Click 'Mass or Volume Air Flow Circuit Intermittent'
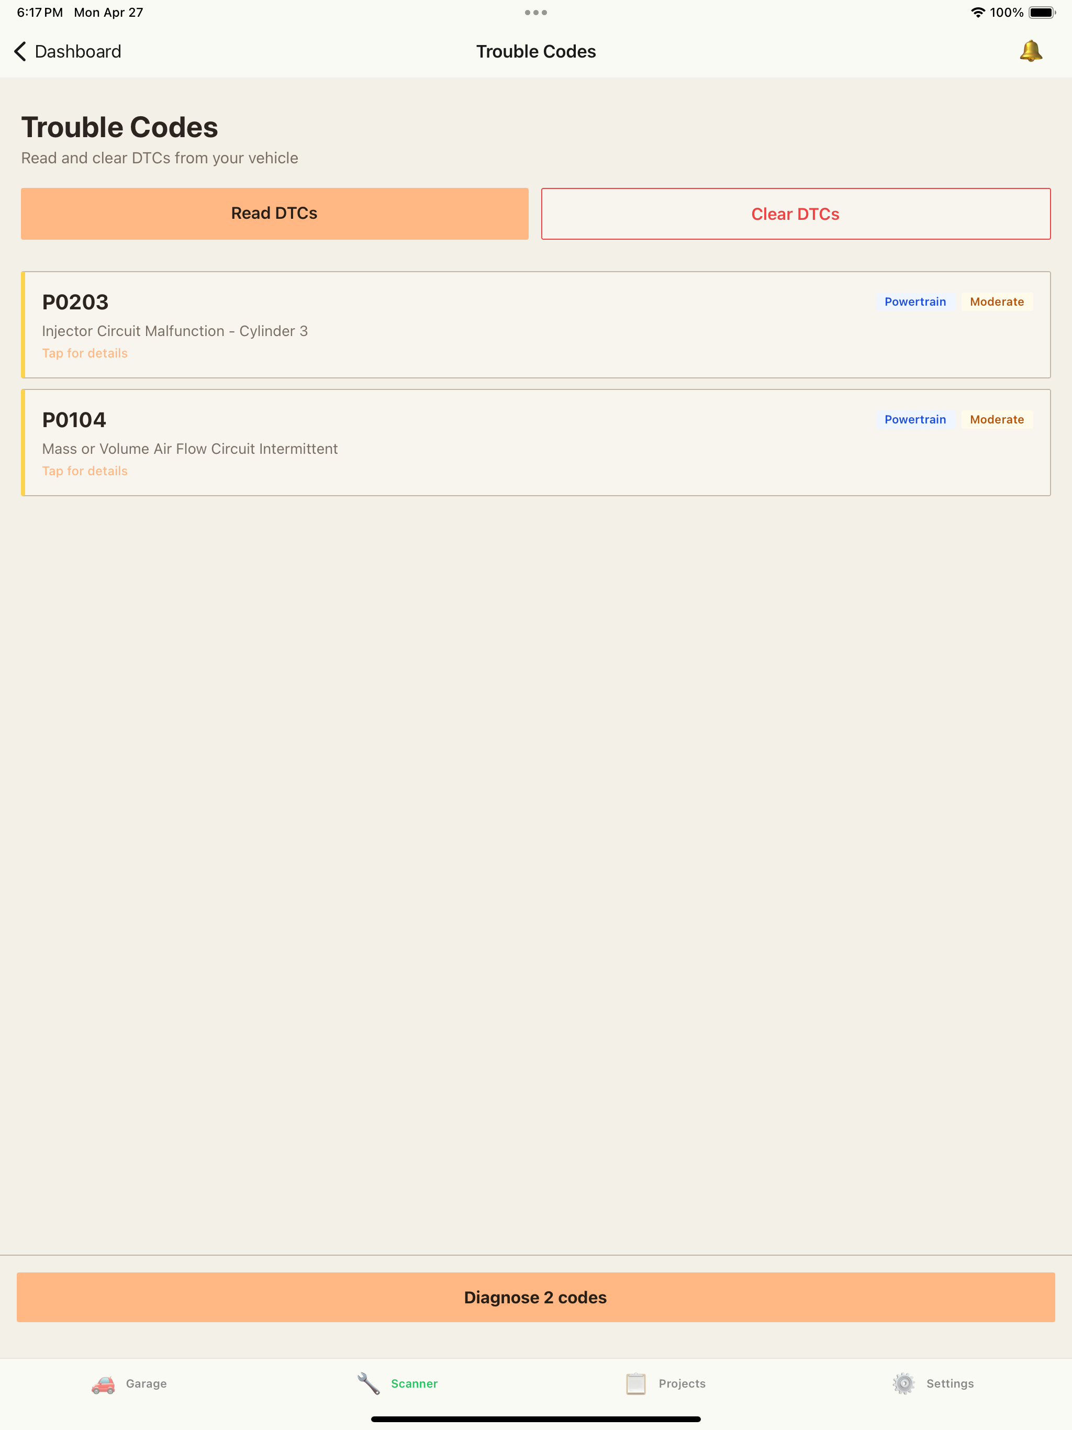Screen dimensions: 1072x1430 (189, 449)
